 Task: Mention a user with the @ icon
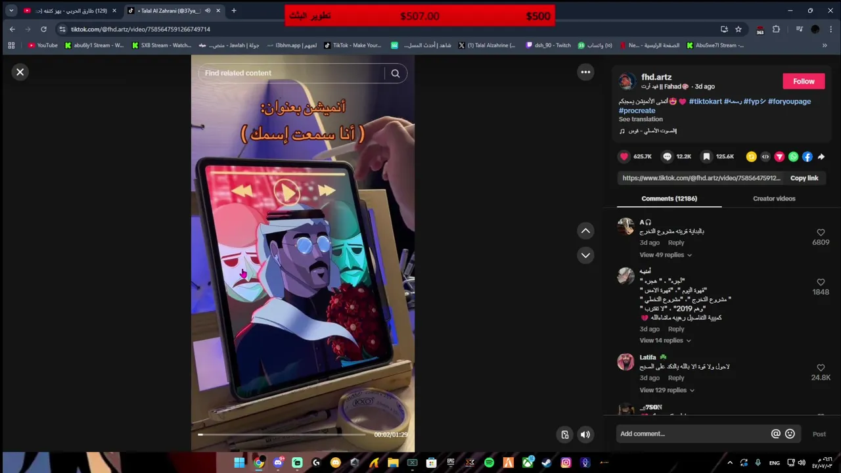click(x=776, y=434)
